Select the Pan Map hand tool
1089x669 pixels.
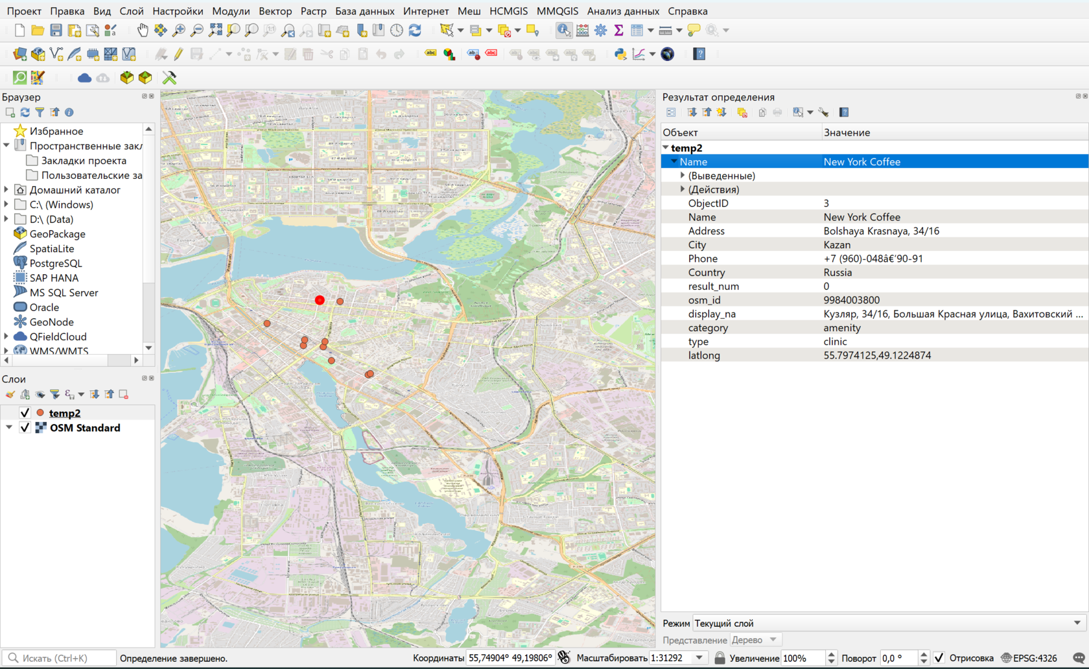tap(143, 30)
